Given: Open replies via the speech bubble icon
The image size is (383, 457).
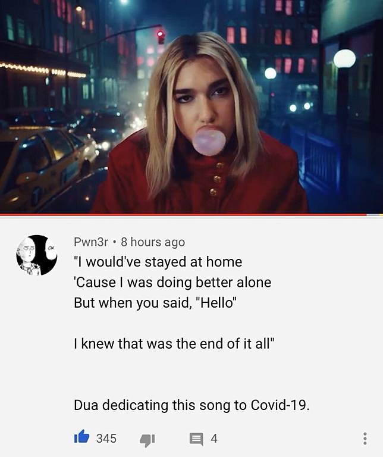Looking at the screenshot, I should tap(196, 439).
